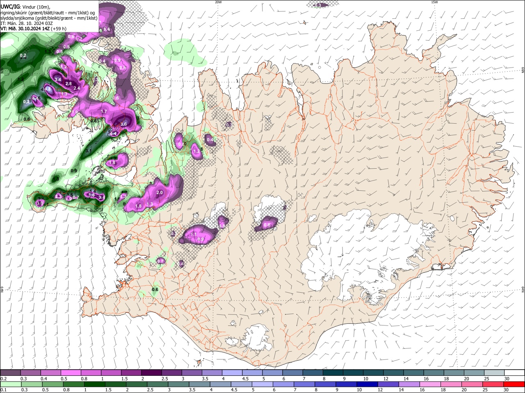Click the "1.7" snowfall value on the map
525x393 pixels.
coord(104,111)
